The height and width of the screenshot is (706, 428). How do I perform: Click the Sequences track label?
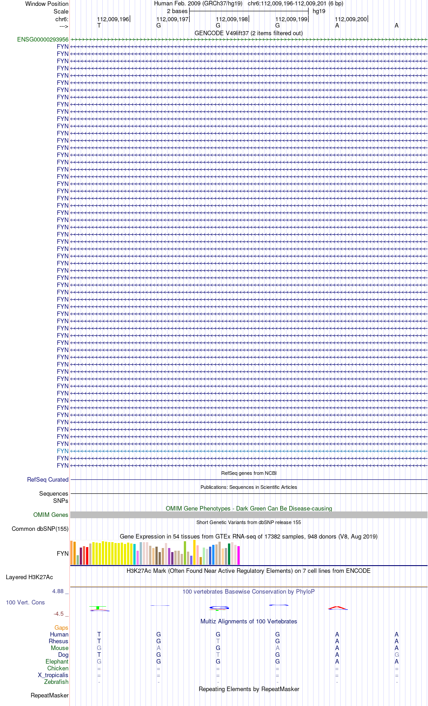pos(54,494)
